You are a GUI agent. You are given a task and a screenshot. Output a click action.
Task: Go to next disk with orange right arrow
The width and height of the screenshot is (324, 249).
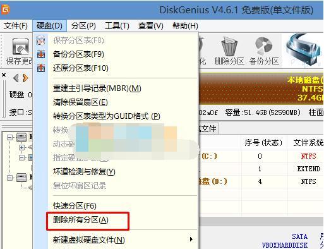tap(25, 78)
